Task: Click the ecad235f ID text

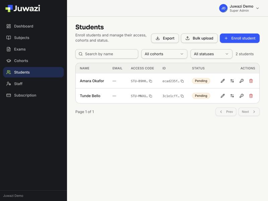Action: (171, 81)
